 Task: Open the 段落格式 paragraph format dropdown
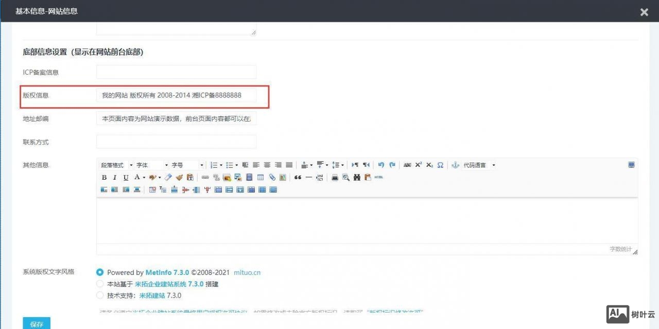click(114, 165)
